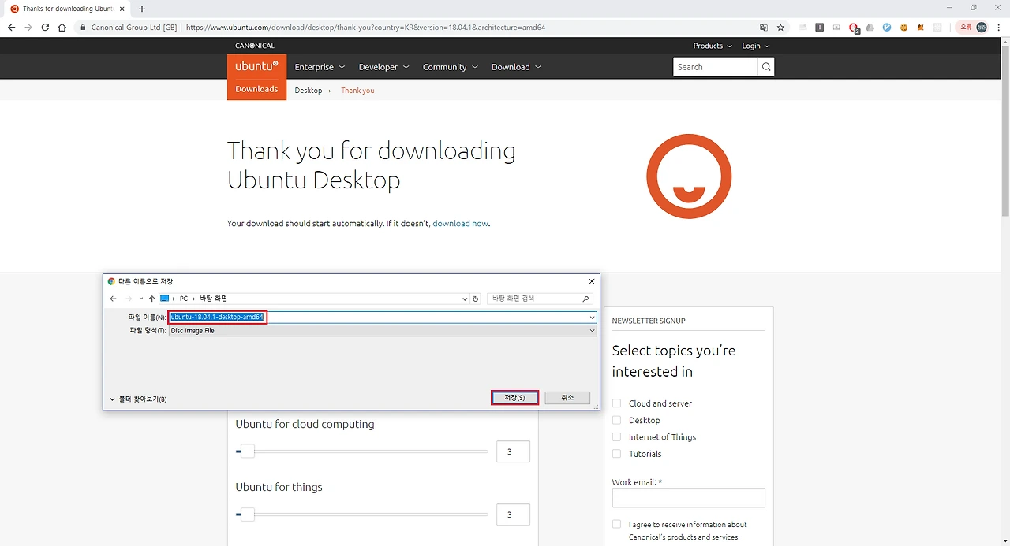Expand the Community menu
Viewport: 1010px width, 546px height.
click(x=450, y=67)
